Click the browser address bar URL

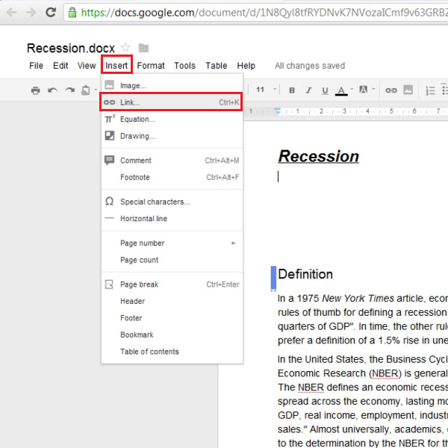click(x=264, y=13)
